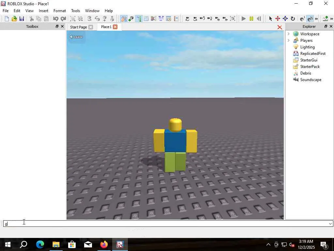Click the Copy icon in toolbar

pyautogui.click(x=39, y=19)
